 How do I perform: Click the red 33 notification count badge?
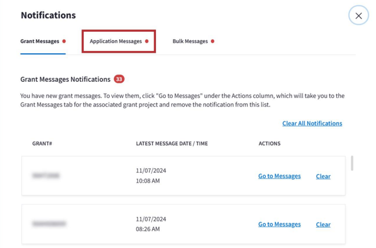coord(119,79)
